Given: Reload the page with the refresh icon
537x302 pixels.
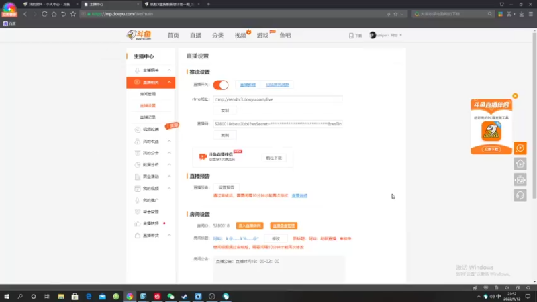Looking at the screenshot, I should click(x=44, y=14).
